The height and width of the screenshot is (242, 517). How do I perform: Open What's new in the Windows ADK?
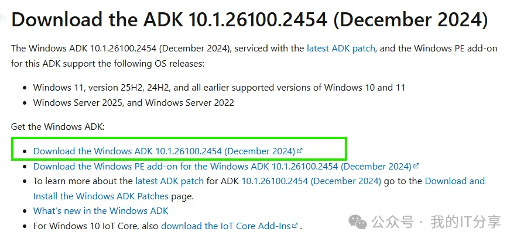(101, 210)
